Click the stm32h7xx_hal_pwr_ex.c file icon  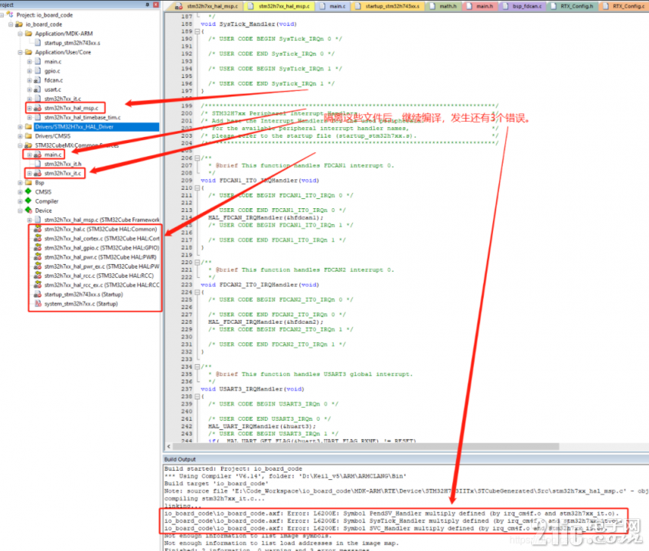coord(38,266)
